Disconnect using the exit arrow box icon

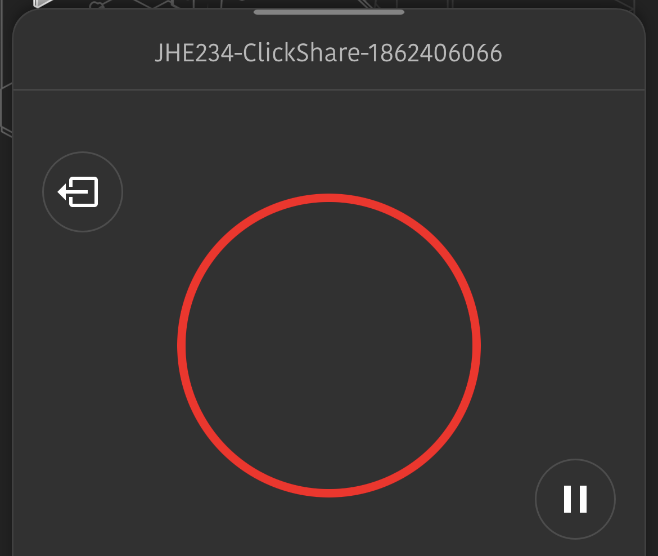click(x=82, y=192)
